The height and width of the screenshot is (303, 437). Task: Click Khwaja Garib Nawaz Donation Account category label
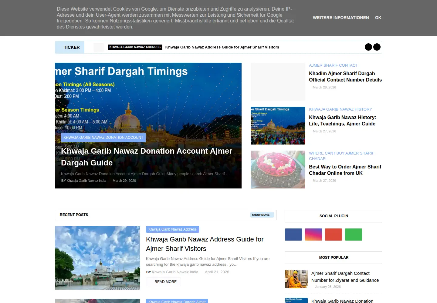(x=103, y=138)
